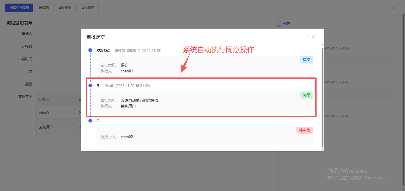The width and height of the screenshot is (405, 191).
Task: Switch to the 流程实例信息 tab
Action: pos(19,8)
